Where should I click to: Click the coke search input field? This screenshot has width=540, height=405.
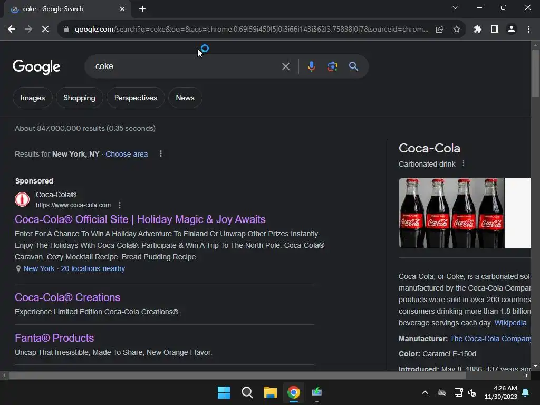click(x=186, y=66)
